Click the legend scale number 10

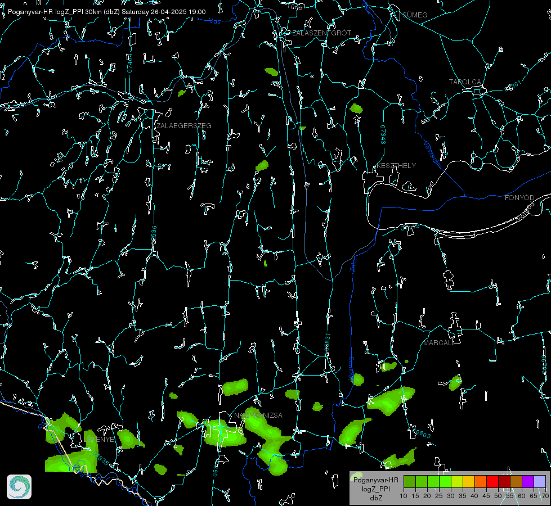click(x=404, y=496)
